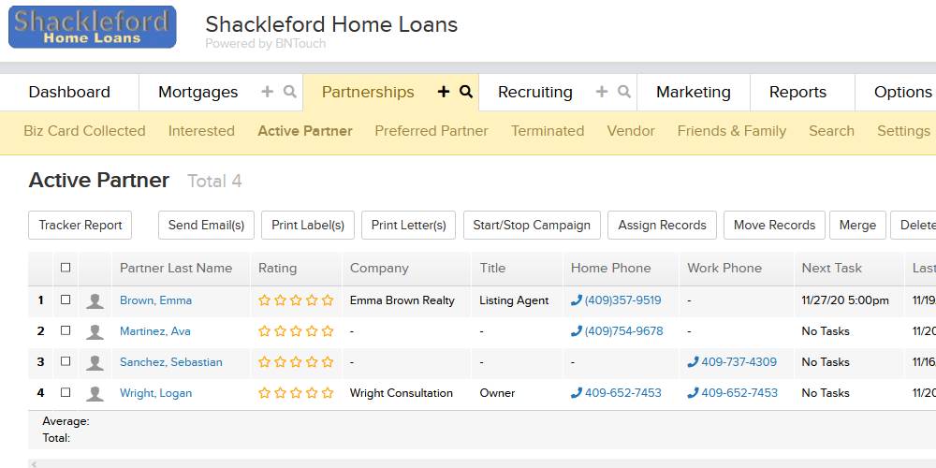
Task: Rate Emma Brown five stars
Action: pos(328,300)
